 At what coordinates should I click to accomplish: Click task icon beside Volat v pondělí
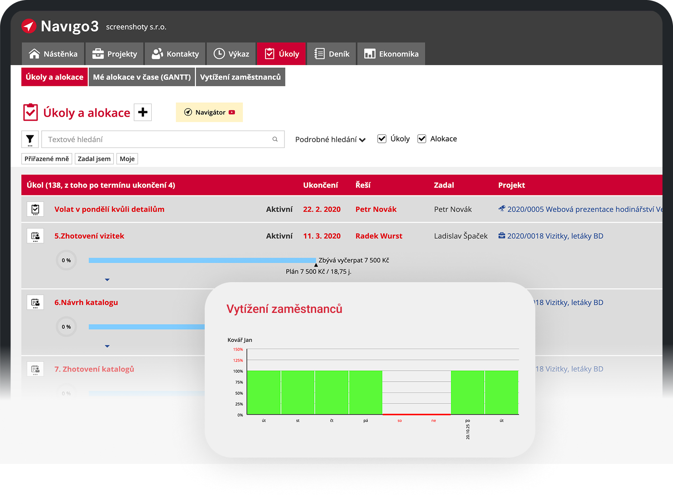[x=35, y=209]
